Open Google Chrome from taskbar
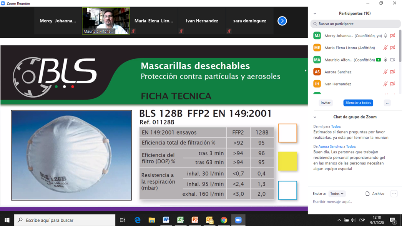 pyautogui.click(x=224, y=220)
